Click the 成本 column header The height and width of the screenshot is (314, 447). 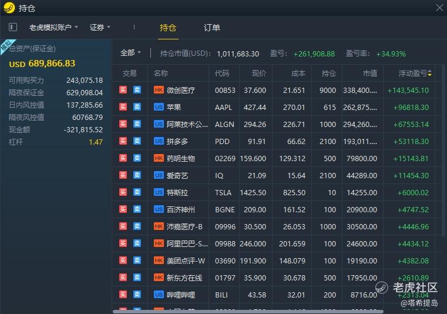(x=298, y=74)
